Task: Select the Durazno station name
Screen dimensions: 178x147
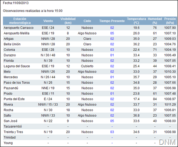Action: click(10, 55)
